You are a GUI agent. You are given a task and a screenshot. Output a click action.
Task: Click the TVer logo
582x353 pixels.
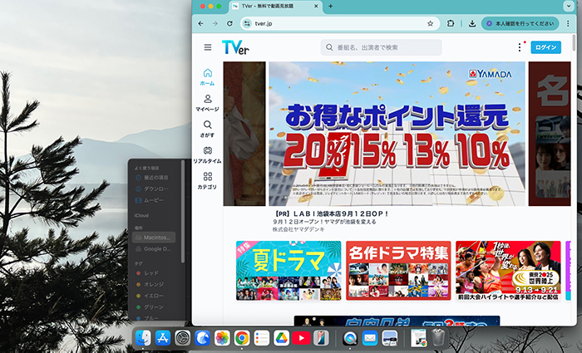(x=235, y=47)
